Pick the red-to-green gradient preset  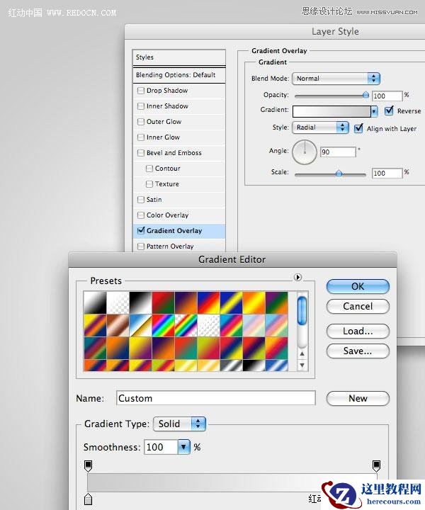tap(163, 303)
